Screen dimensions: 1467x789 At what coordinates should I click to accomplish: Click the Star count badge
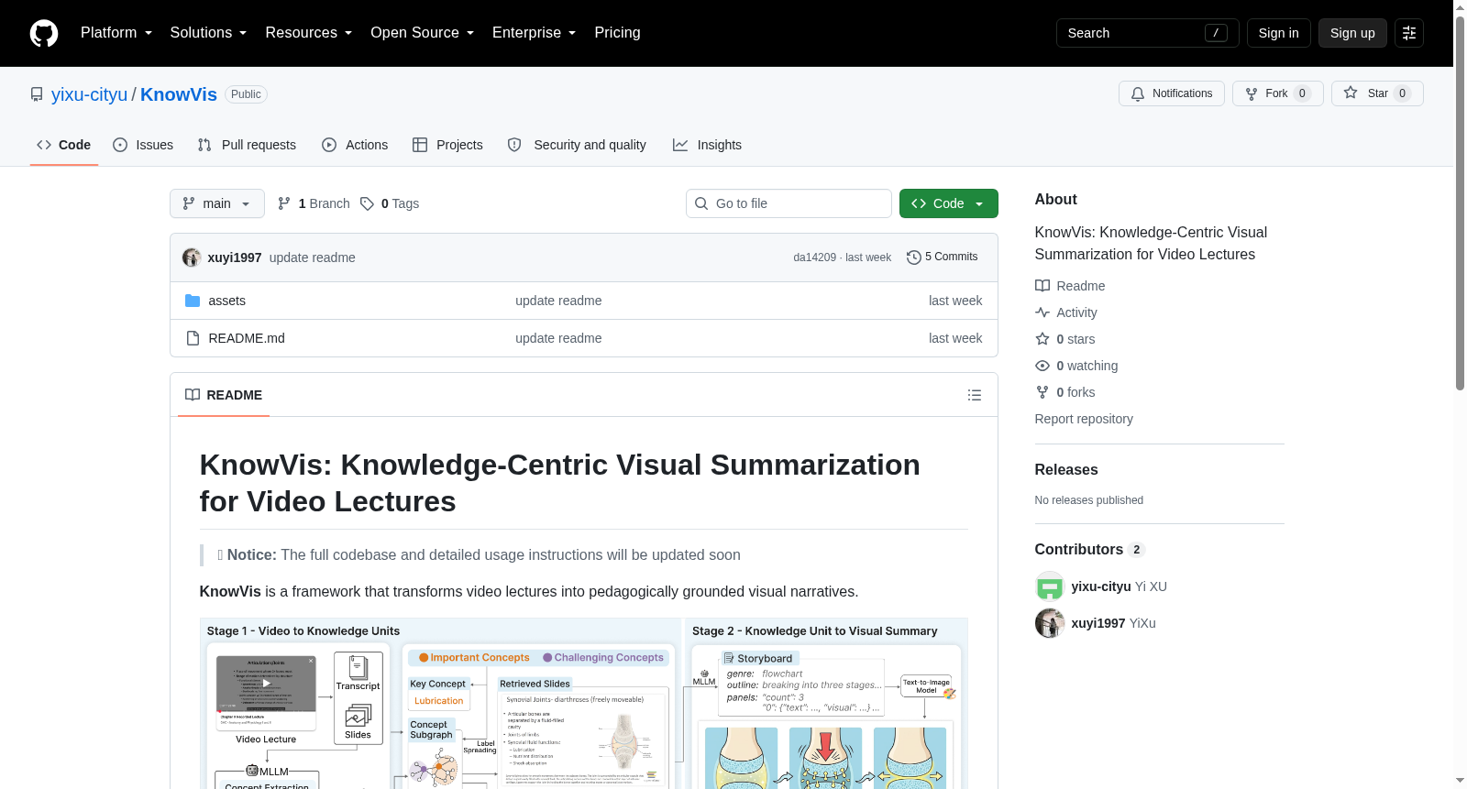pos(1402,93)
